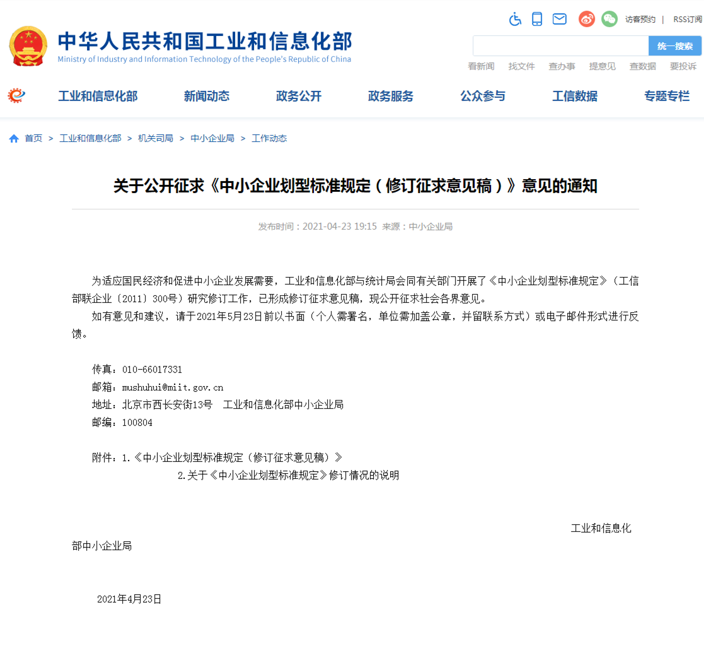Open the 工信数据 navigation menu
The height and width of the screenshot is (653, 704).
575,96
